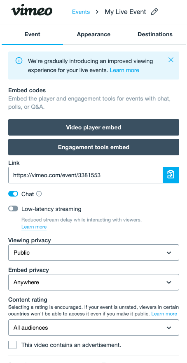The image size is (187, 363).
Task: Click the info icon in the banner
Action: (19, 61)
